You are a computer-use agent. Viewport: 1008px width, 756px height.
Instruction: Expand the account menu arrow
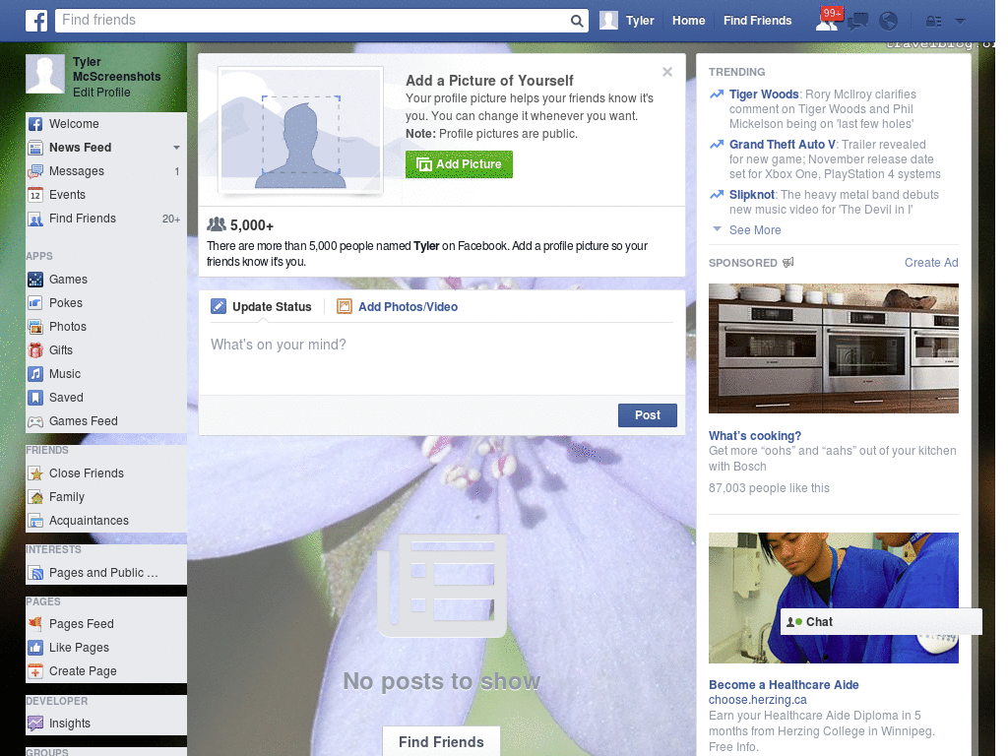point(960,22)
